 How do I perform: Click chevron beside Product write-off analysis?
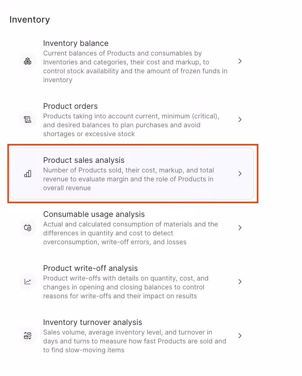click(x=240, y=282)
